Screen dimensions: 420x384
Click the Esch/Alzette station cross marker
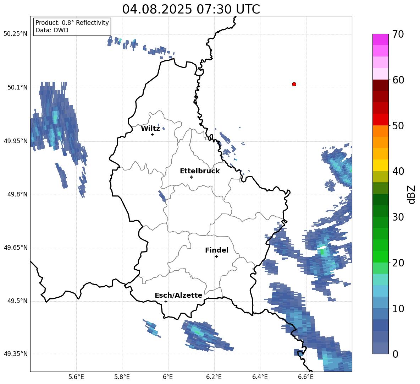pos(166,301)
